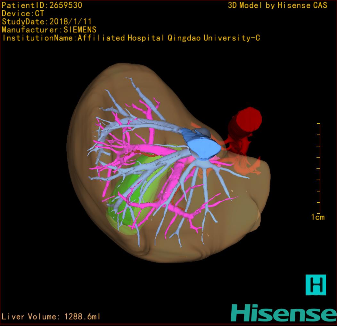Viewport: 337px width, 326px height.
Task: Select the StudyDate:2018/1/11 label
Action: coord(47,22)
